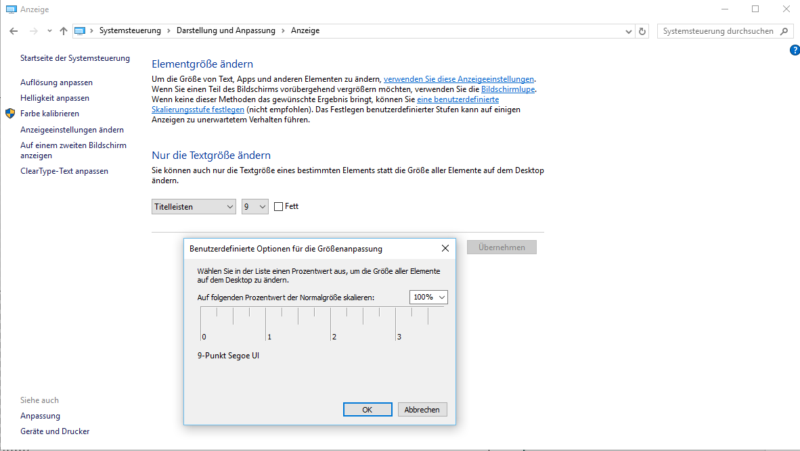Screen dimensions: 800x451
Task: Click the shield icon beside Farbe kalibrieren
Action: click(10, 113)
